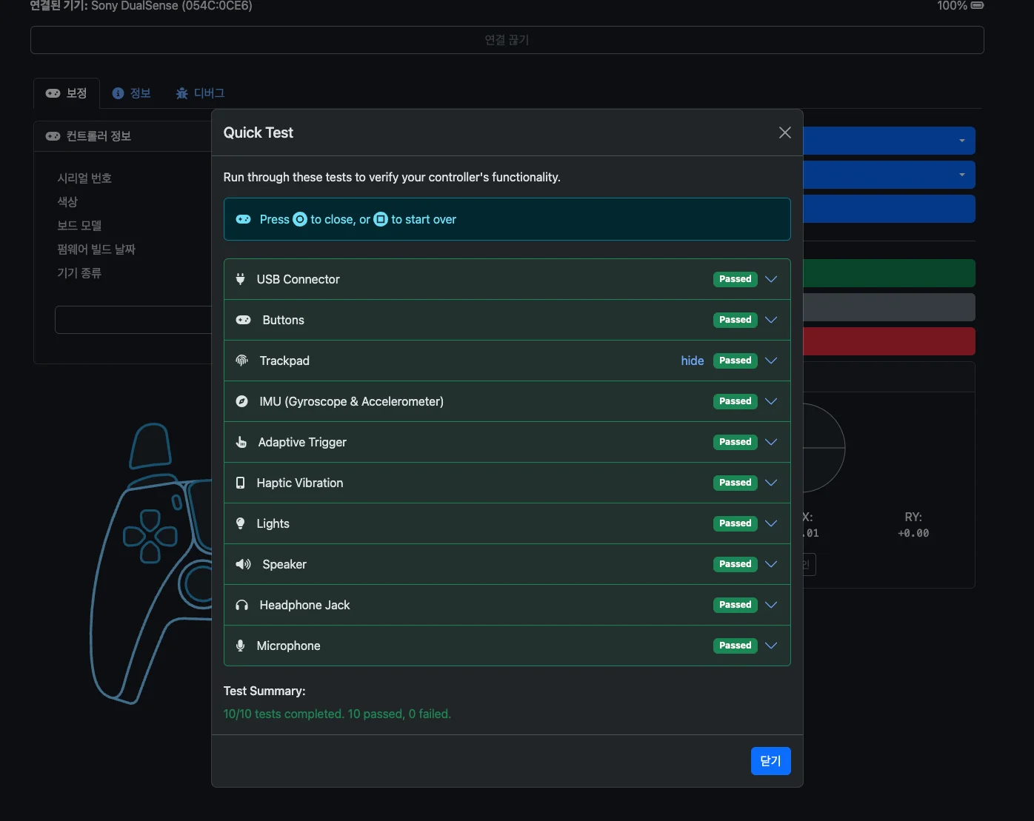The width and height of the screenshot is (1034, 821).
Task: Click the Headphone Jack headphones icon
Action: click(x=241, y=605)
